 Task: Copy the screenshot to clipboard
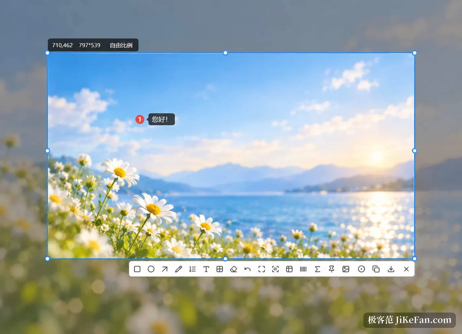pyautogui.click(x=376, y=269)
